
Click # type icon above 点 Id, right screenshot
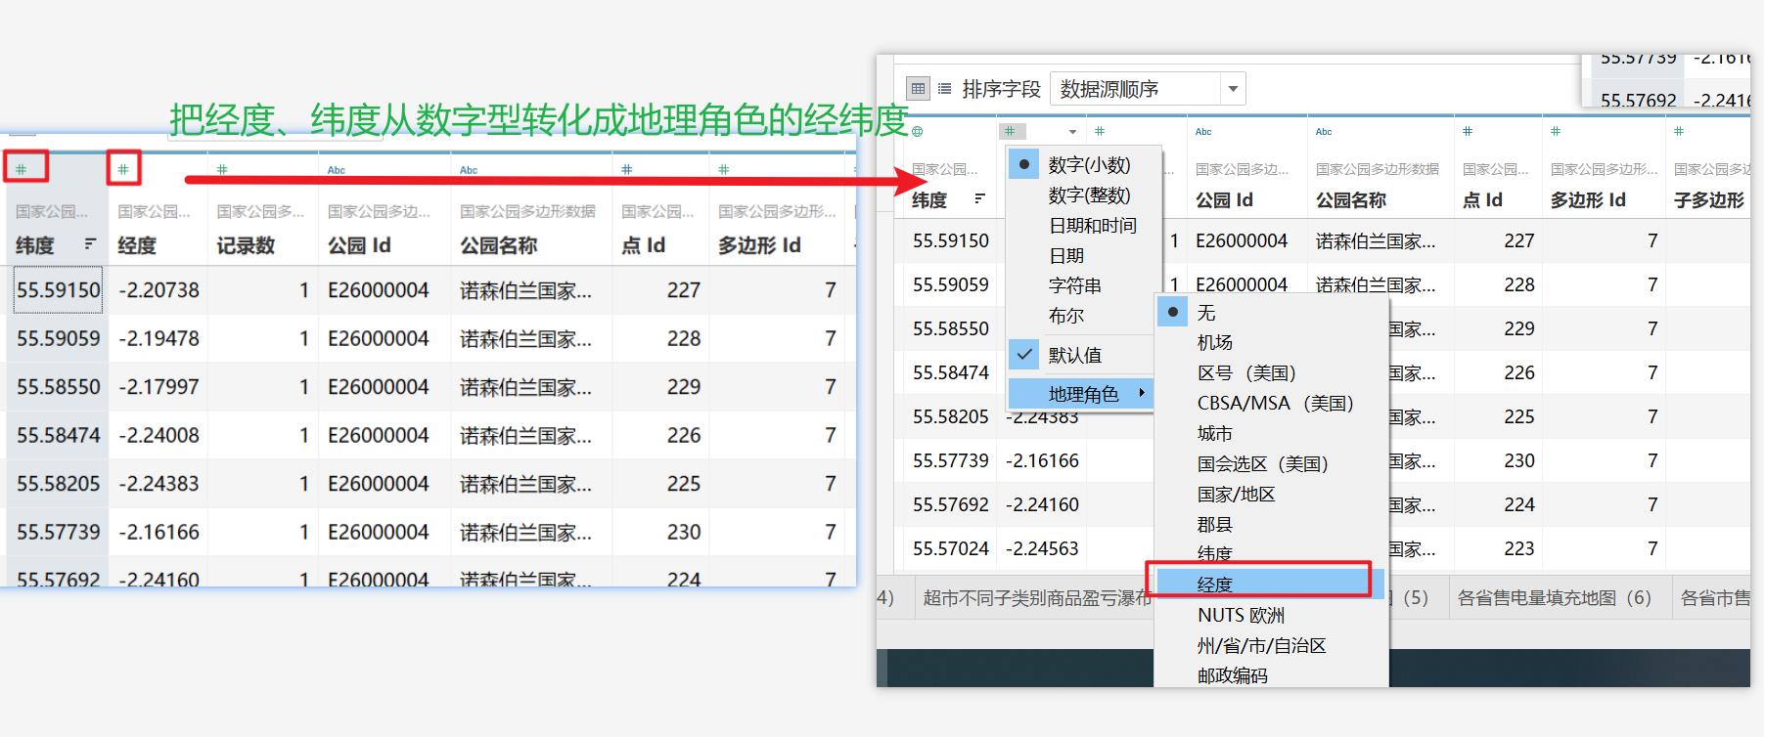pyautogui.click(x=1468, y=131)
